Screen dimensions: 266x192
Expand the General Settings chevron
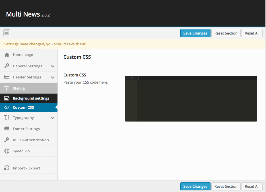pos(53,66)
